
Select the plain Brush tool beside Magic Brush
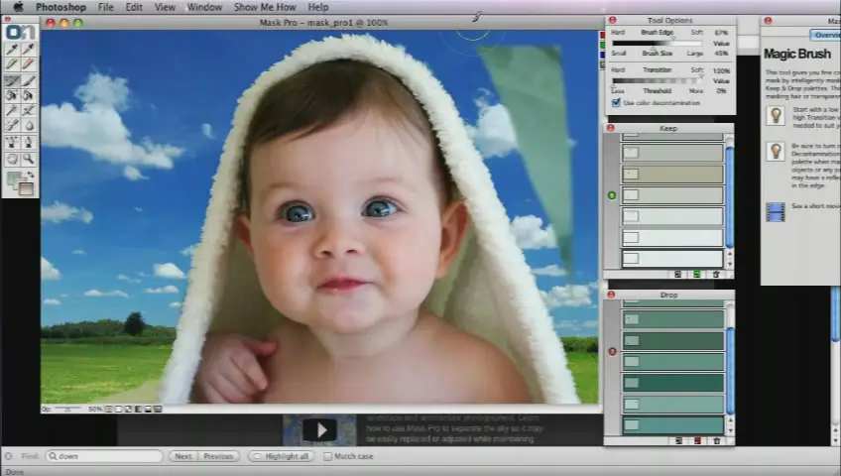[x=29, y=81]
